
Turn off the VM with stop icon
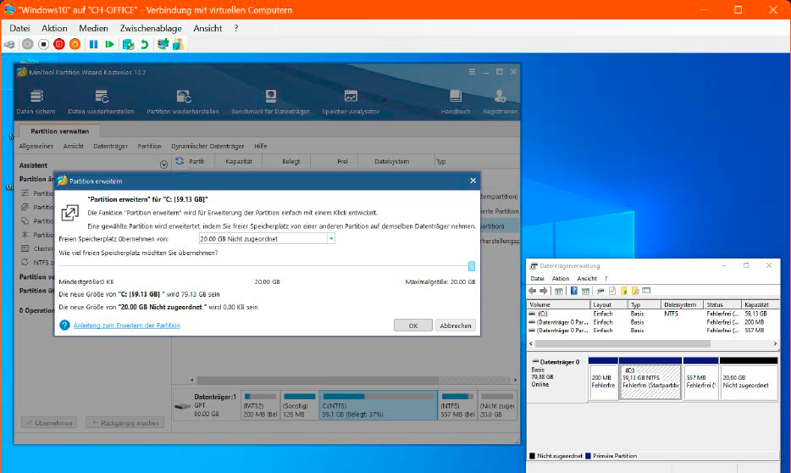point(43,44)
